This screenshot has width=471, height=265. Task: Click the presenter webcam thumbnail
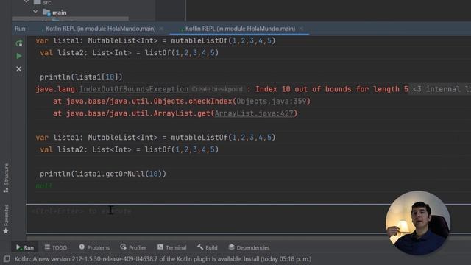pyautogui.click(x=418, y=222)
